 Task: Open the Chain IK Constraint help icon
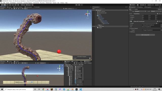[157, 21]
